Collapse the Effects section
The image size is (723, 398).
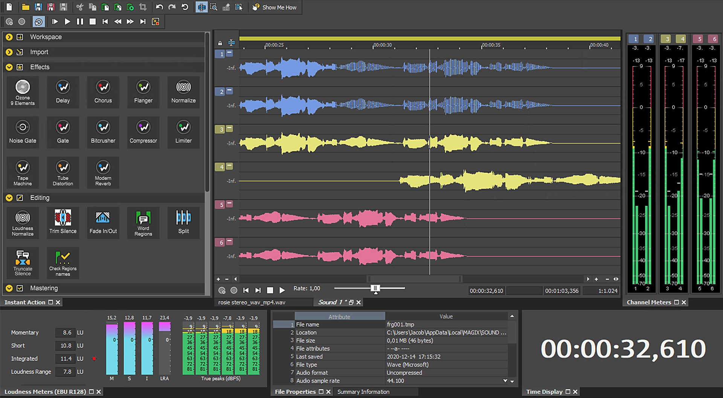[9, 67]
